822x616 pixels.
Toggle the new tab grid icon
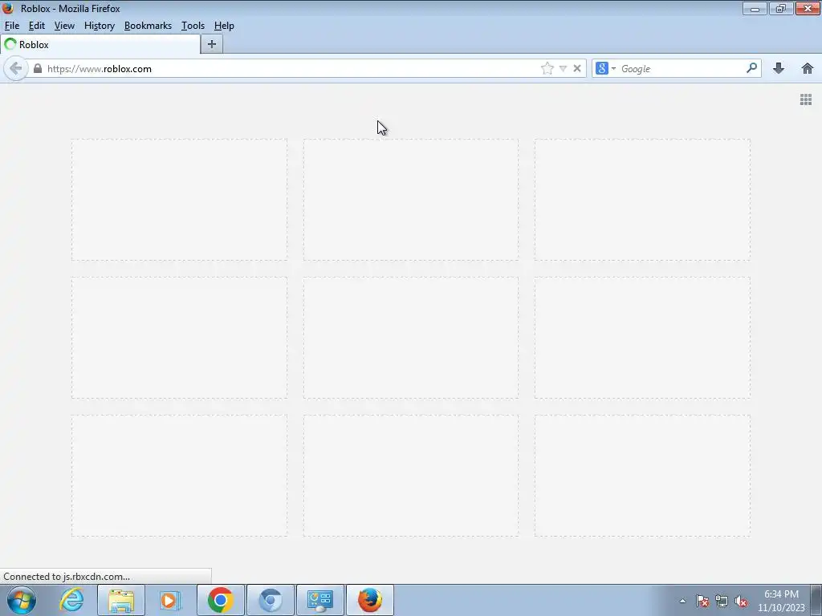point(806,99)
